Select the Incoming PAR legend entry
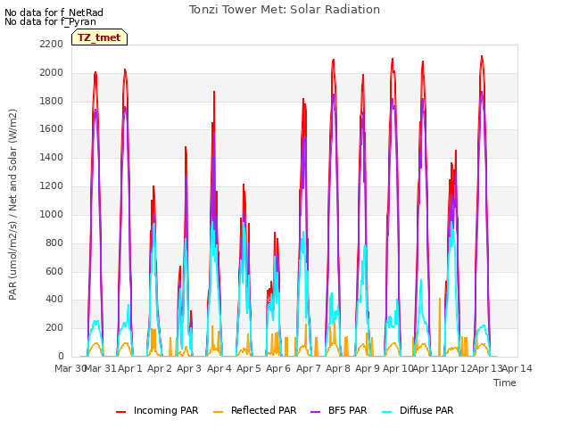571x428 pixels. 157,410
